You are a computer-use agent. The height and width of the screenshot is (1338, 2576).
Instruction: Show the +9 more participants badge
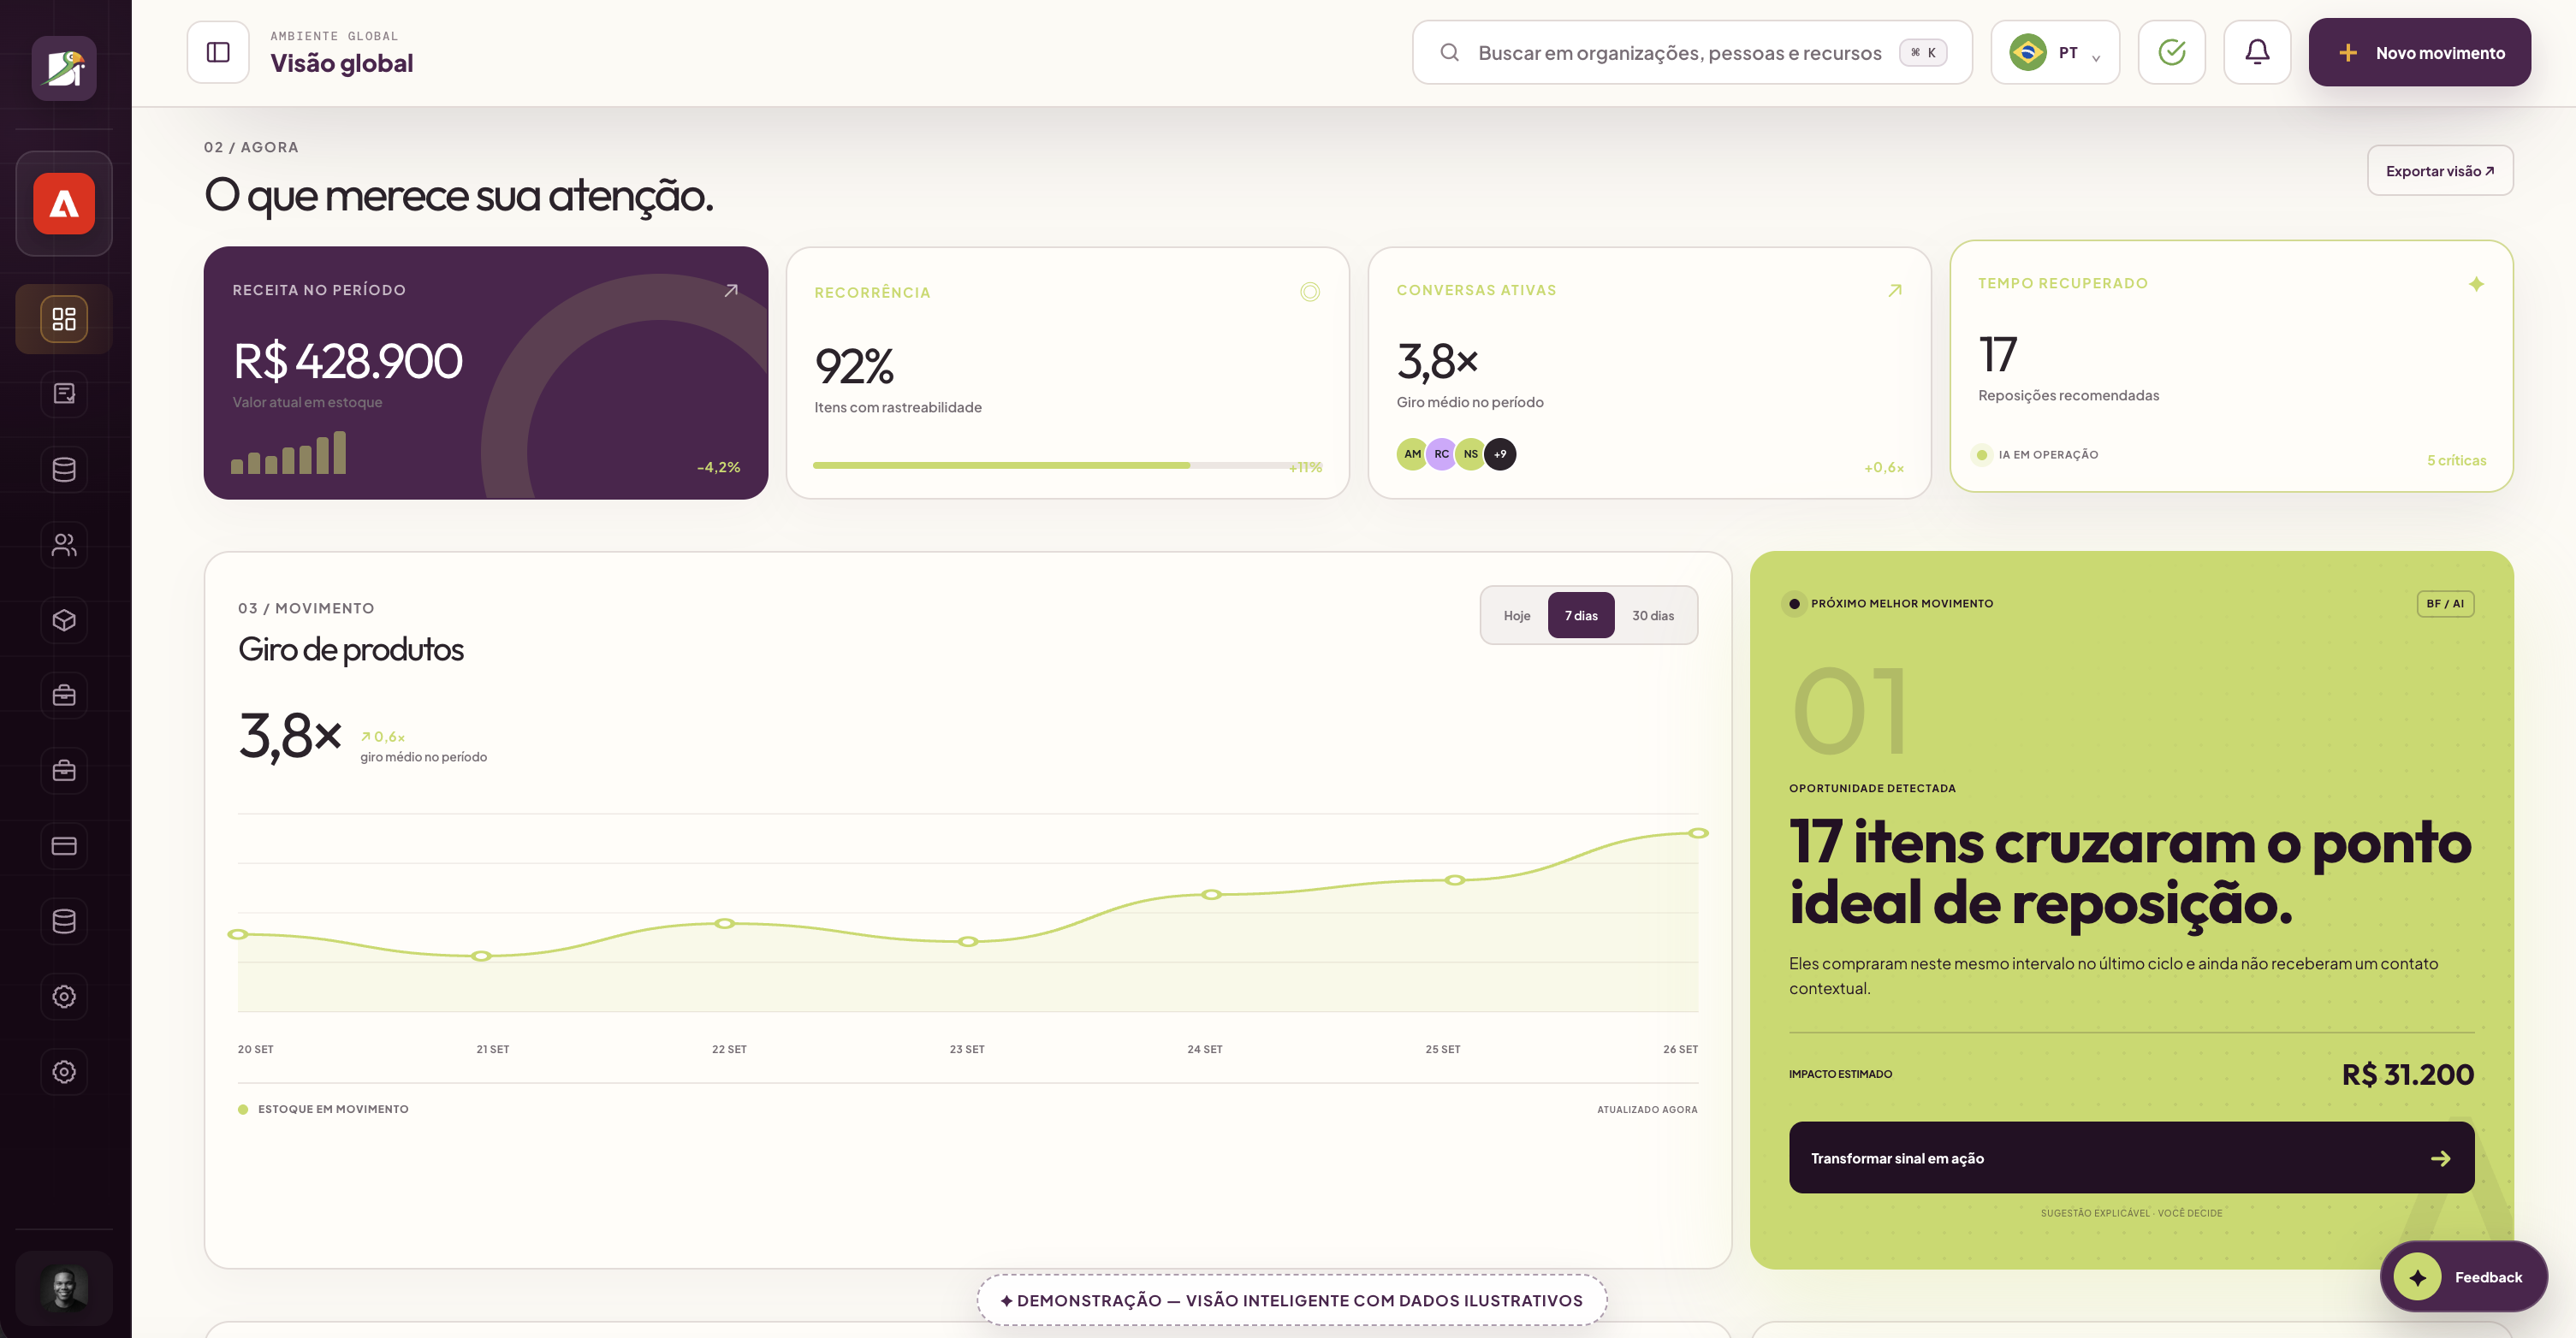pyautogui.click(x=1500, y=454)
